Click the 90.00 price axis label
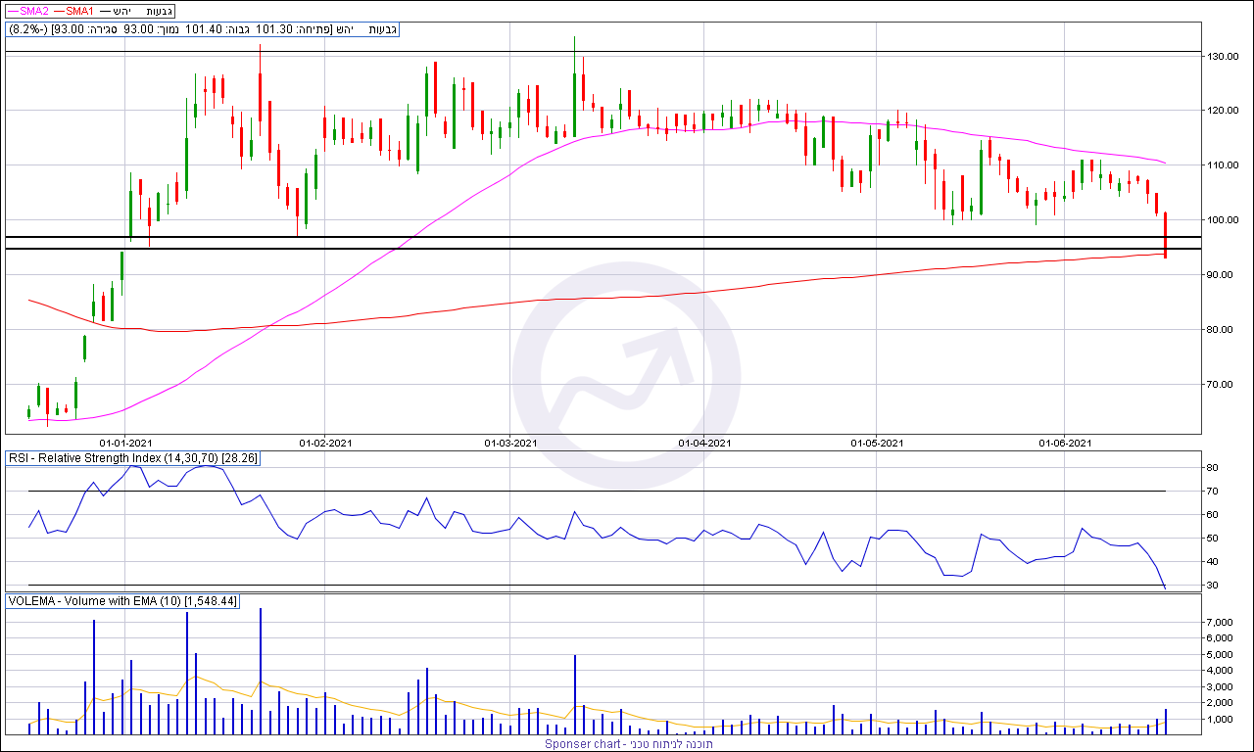The image size is (1254, 752). 1219,275
